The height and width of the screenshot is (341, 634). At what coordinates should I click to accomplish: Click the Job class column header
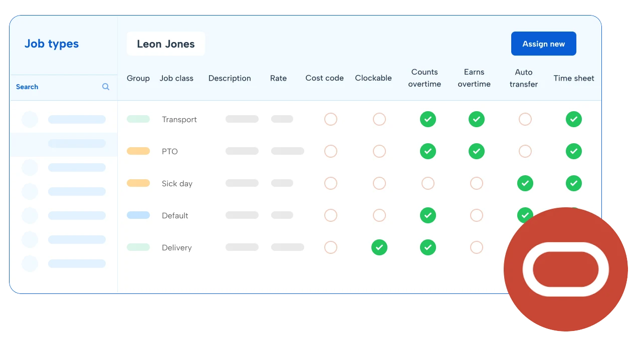pos(176,78)
